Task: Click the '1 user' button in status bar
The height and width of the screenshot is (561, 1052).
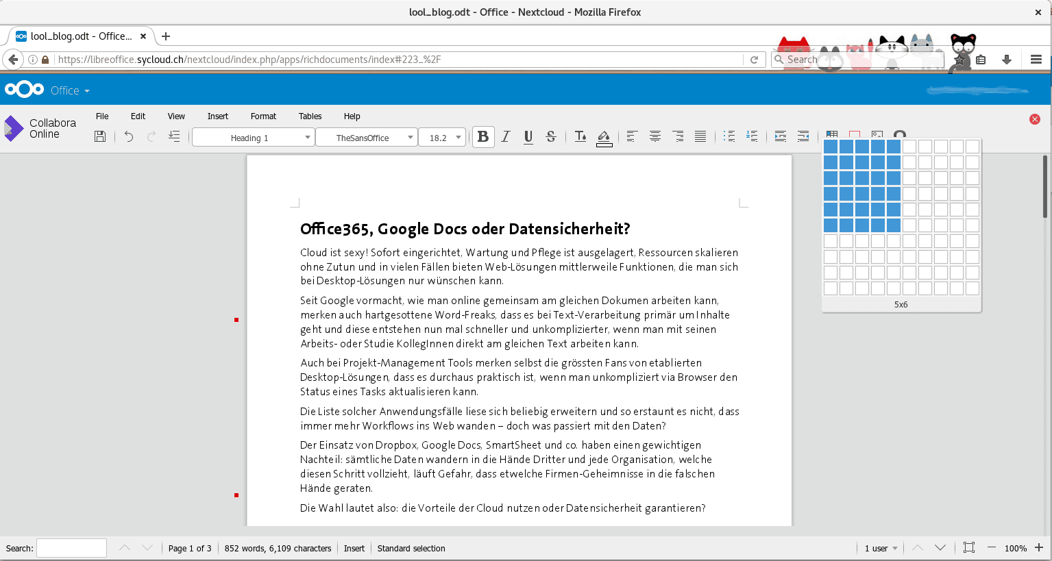Action: pyautogui.click(x=881, y=548)
